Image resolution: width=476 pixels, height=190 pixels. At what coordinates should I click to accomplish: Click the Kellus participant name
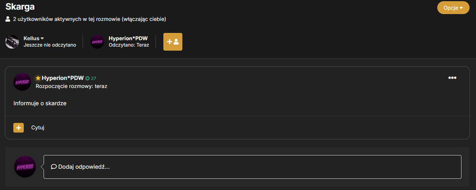[31, 38]
